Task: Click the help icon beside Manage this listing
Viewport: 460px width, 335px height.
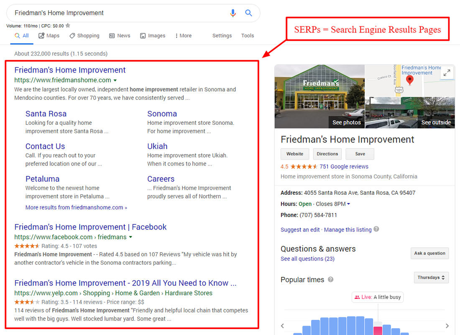Action: pyautogui.click(x=376, y=229)
